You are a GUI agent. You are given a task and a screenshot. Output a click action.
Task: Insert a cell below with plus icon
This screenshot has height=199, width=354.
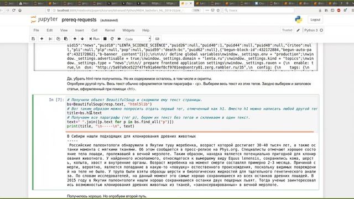(42, 39)
